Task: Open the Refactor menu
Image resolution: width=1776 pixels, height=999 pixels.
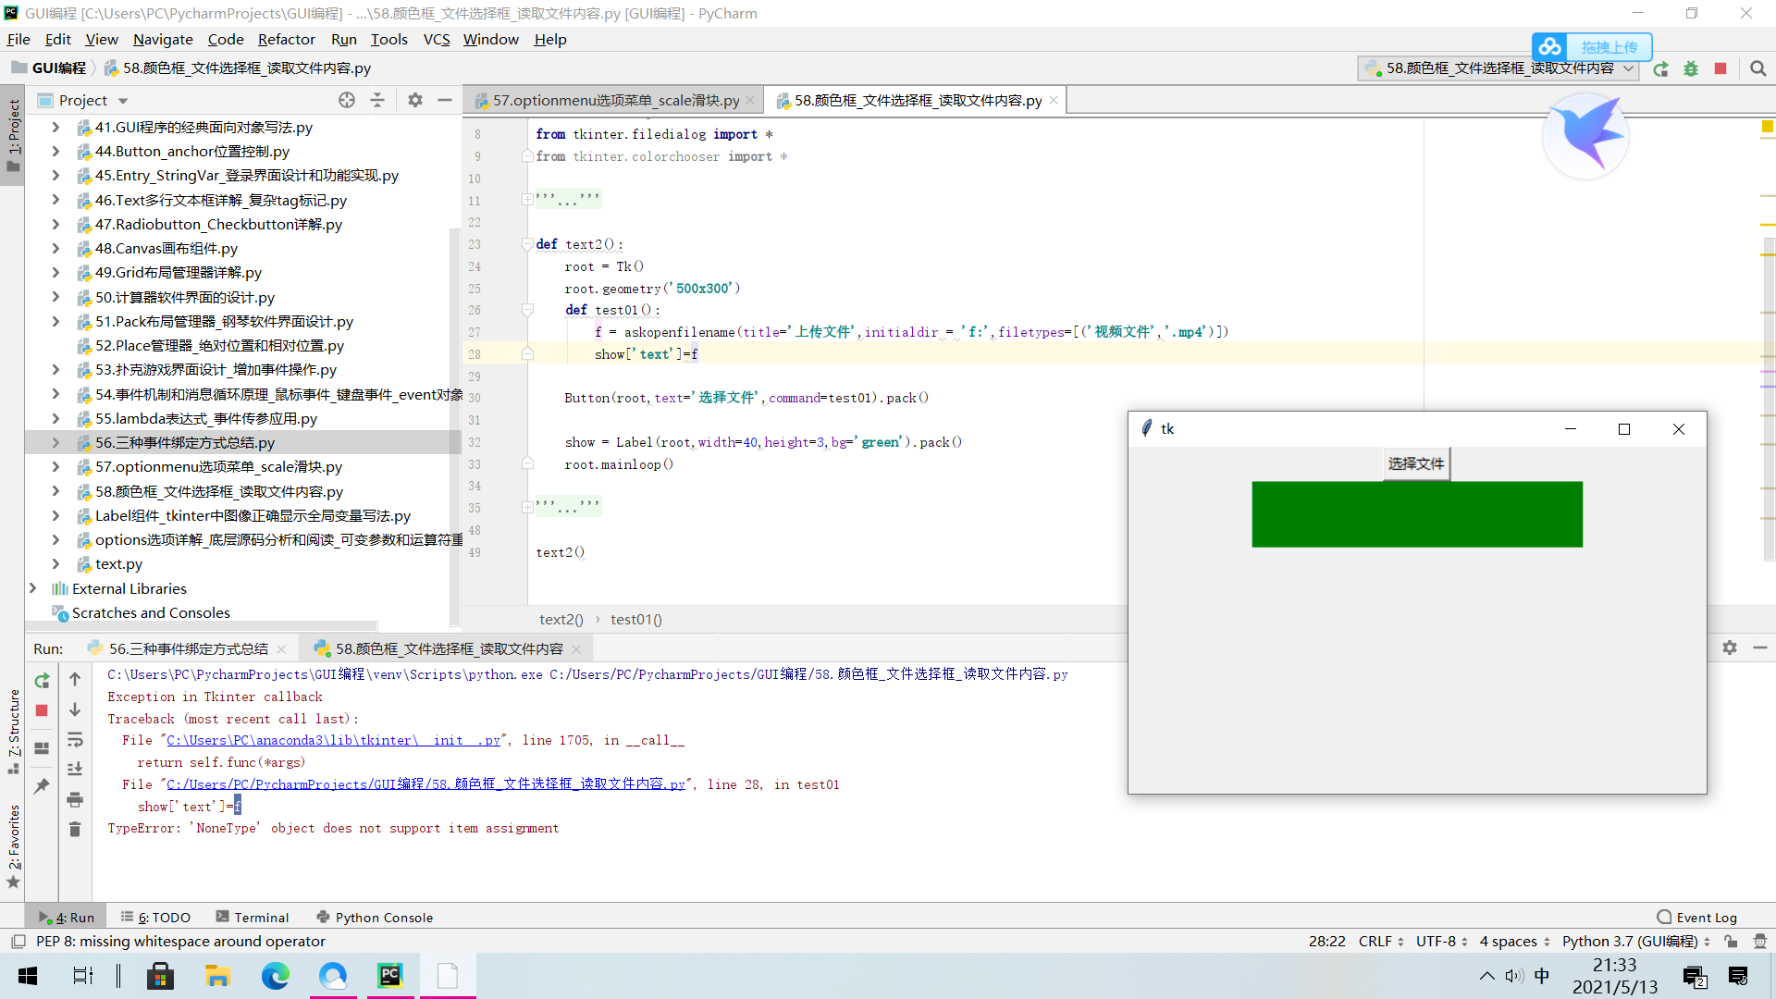Action: [286, 39]
